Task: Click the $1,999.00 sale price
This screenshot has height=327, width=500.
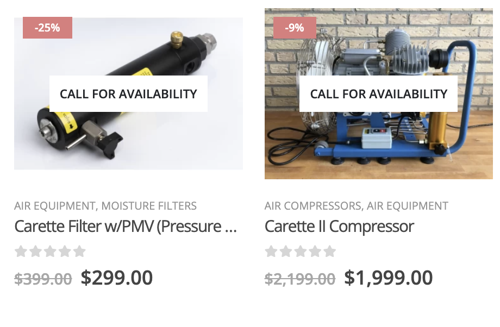Action: (389, 278)
